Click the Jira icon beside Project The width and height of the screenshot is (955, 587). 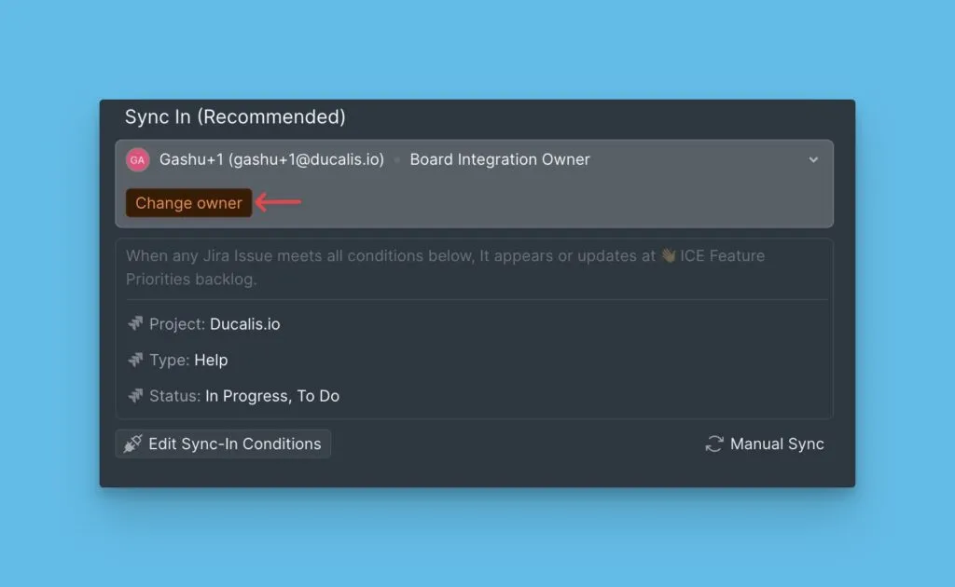[135, 324]
